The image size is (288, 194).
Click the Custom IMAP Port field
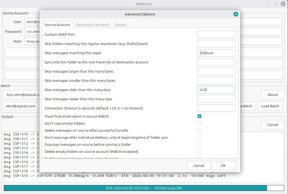216,34
